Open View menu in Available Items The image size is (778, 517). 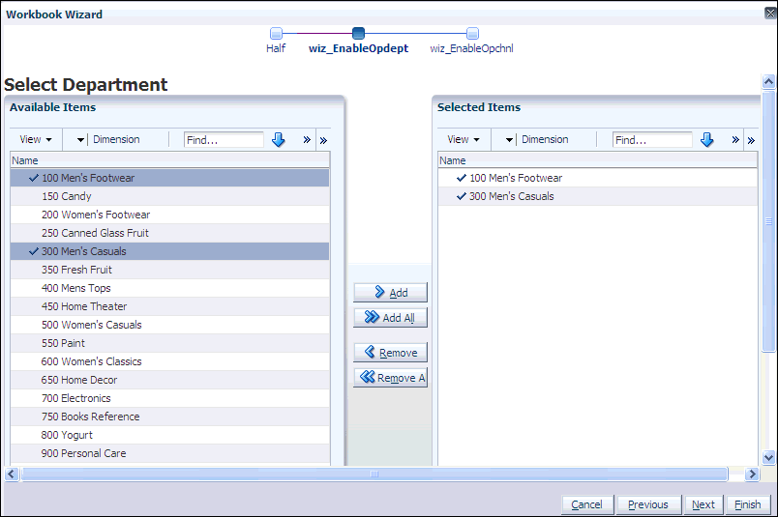(36, 139)
